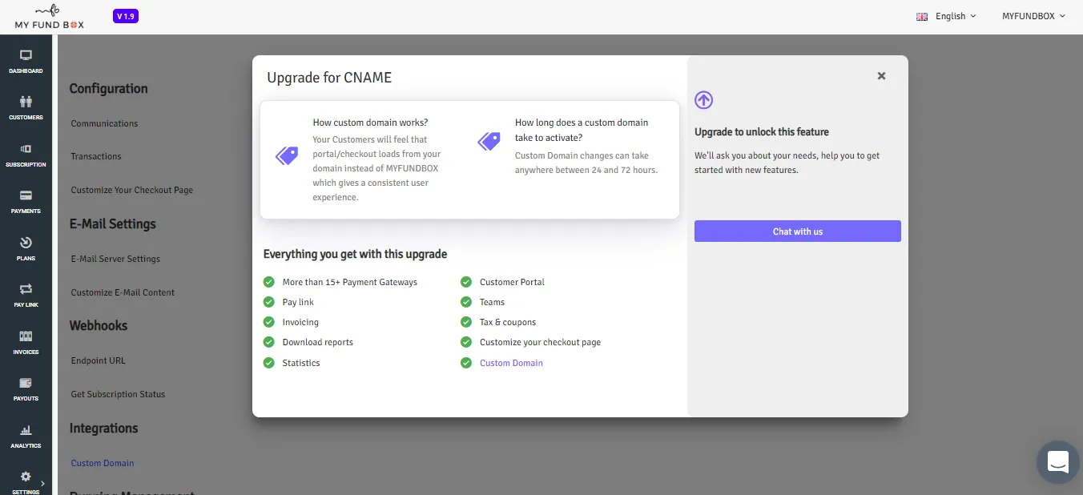
Task: Open the Subscription sidebar section
Action: point(26,155)
